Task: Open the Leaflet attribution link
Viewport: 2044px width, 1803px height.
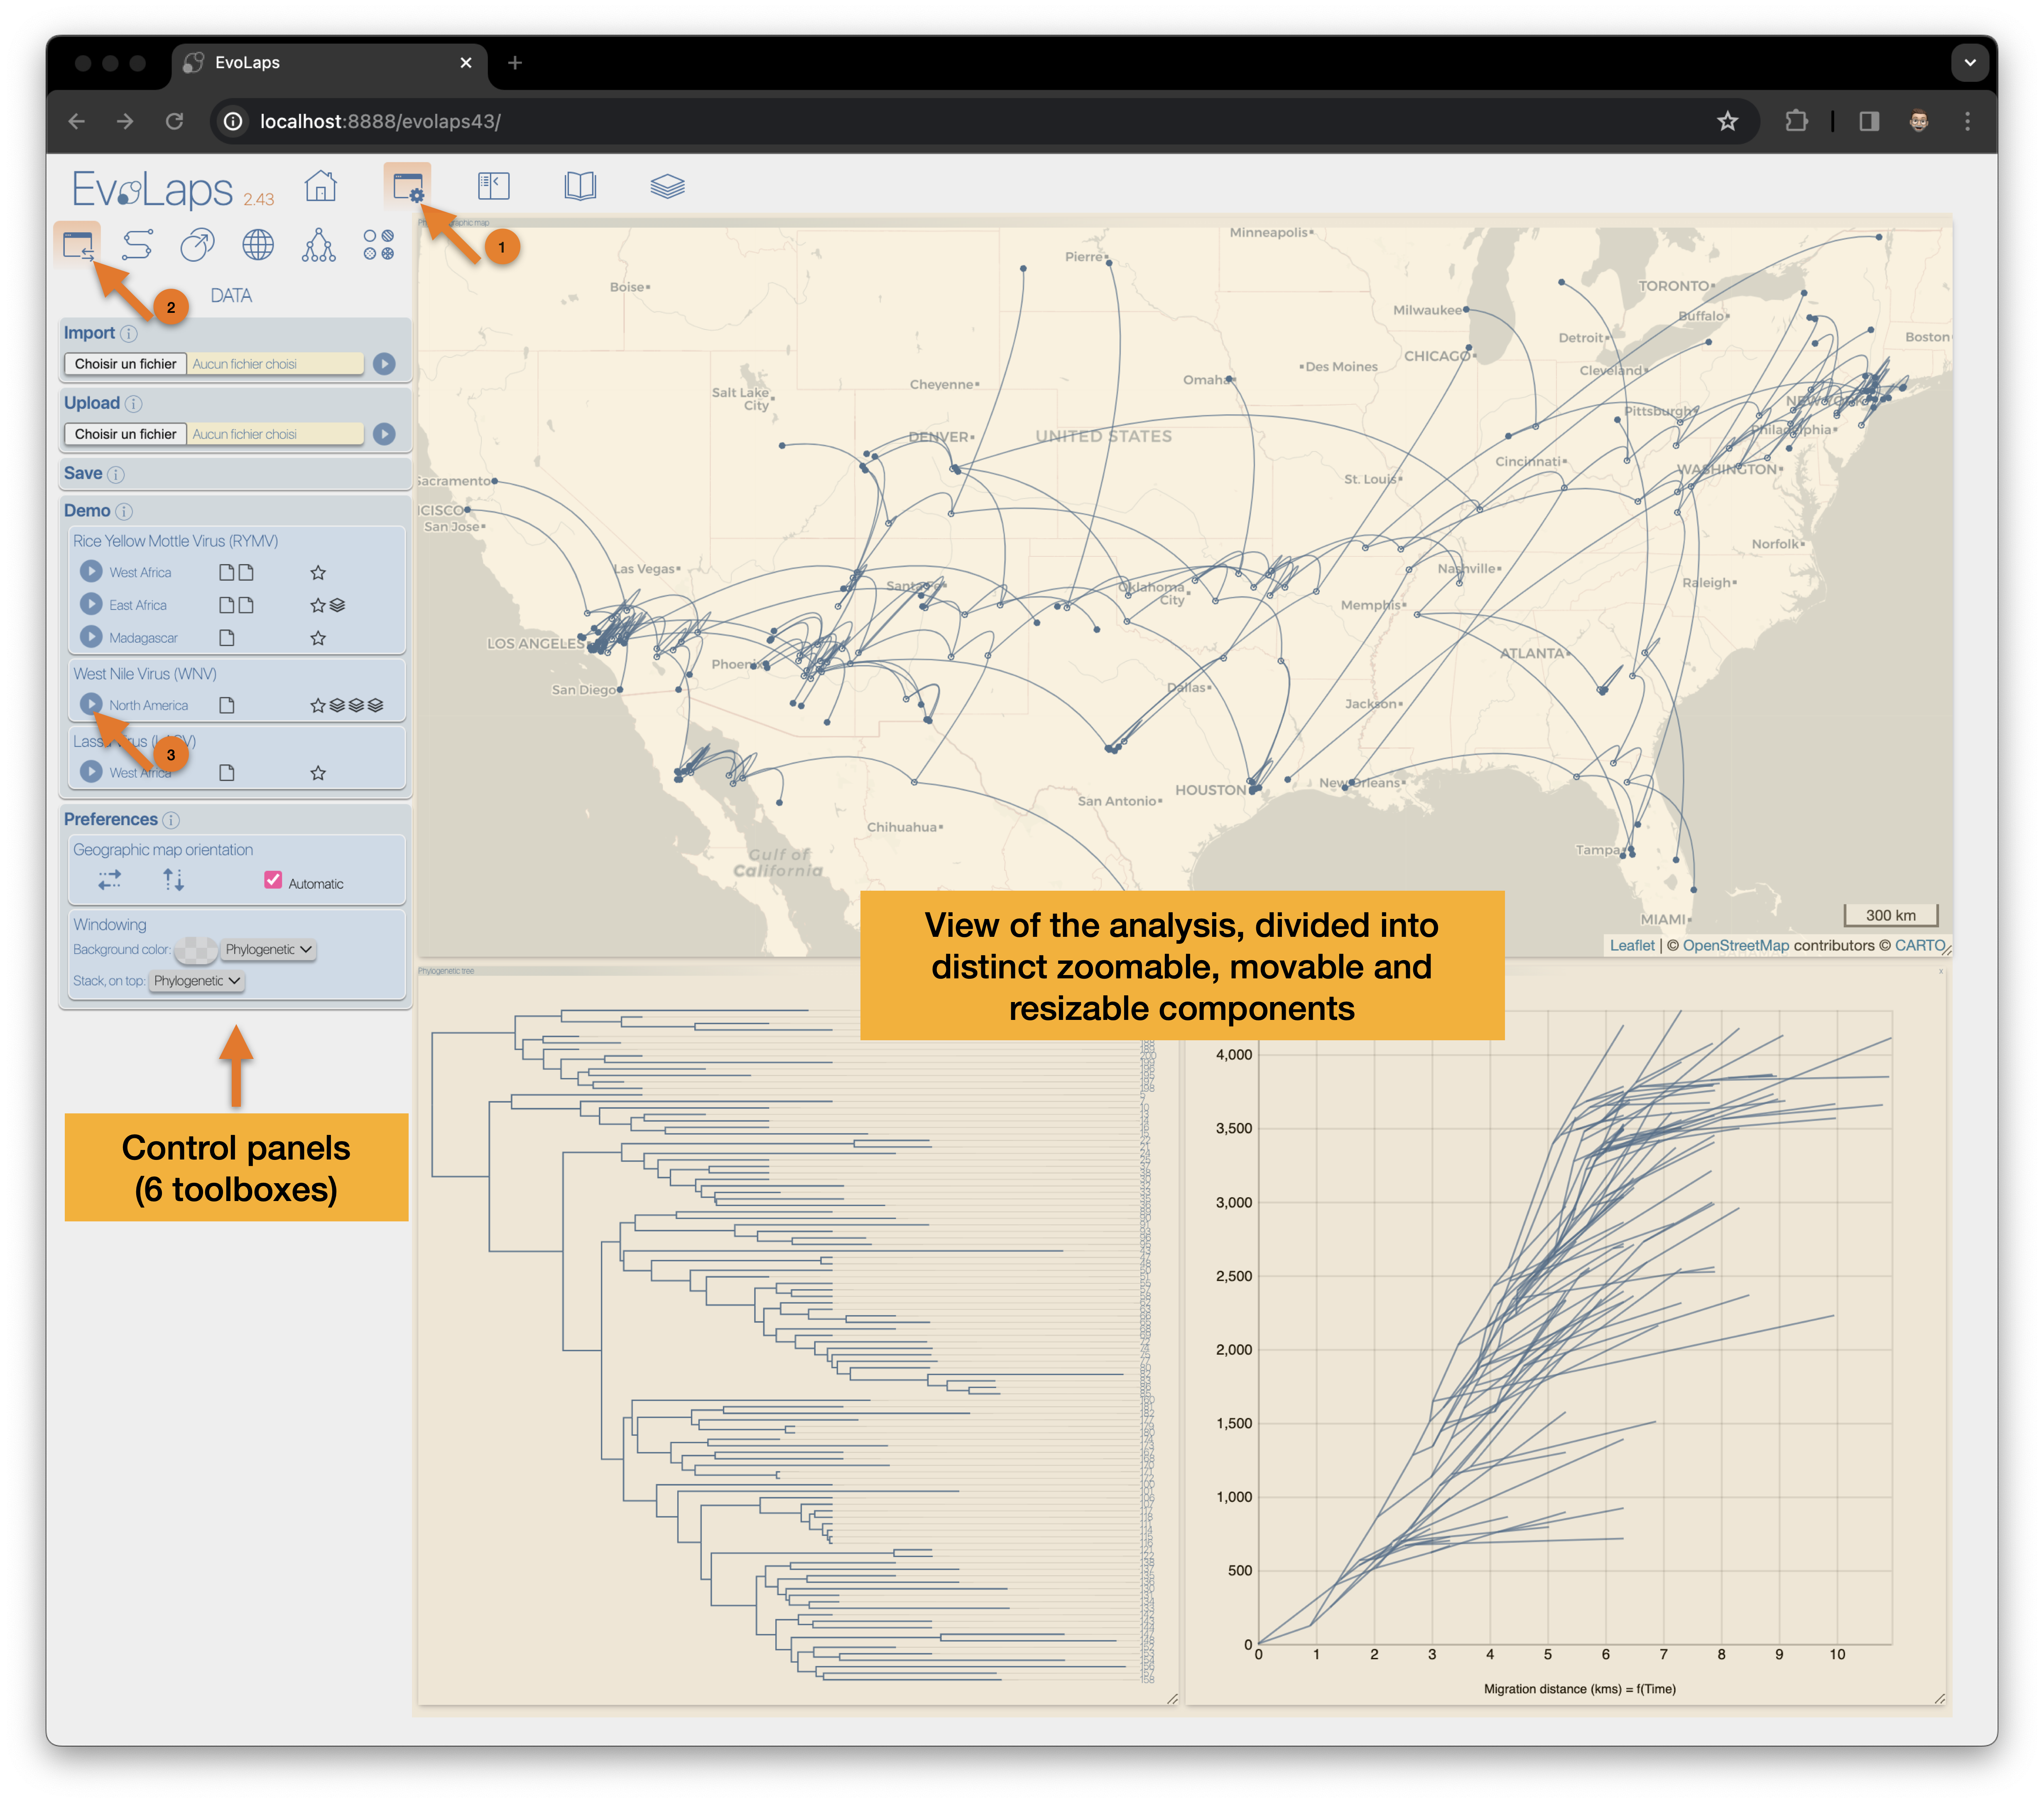Action: [1632, 946]
